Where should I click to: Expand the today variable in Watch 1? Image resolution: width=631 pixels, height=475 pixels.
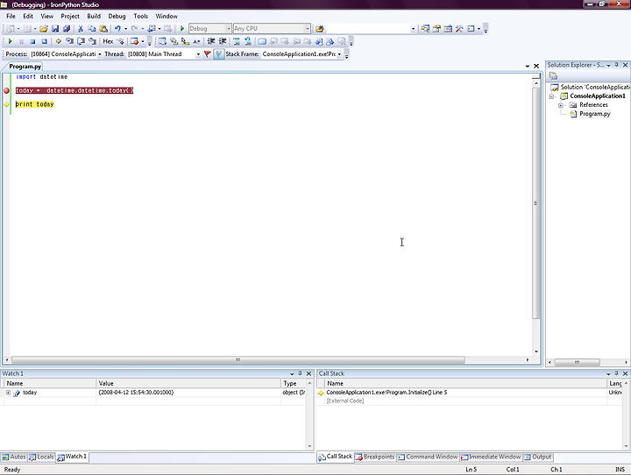tap(8, 393)
